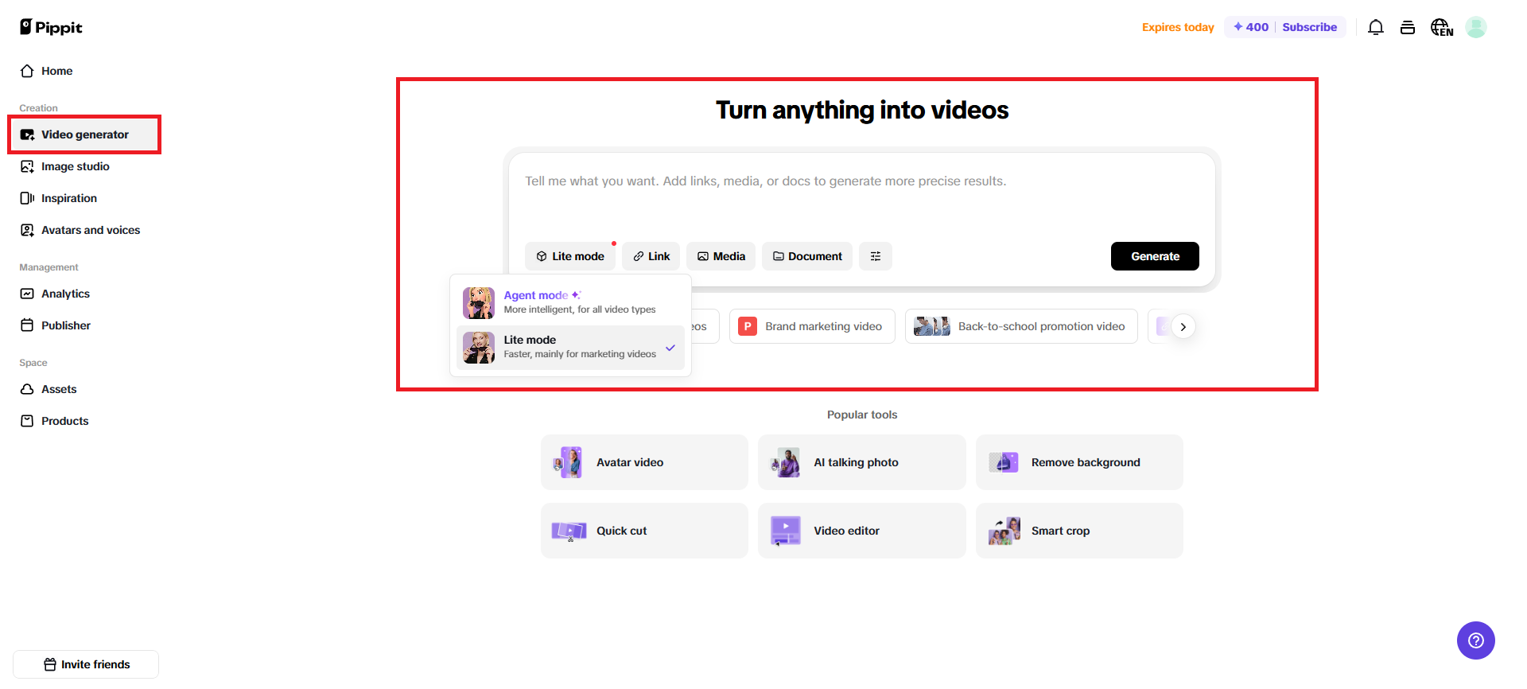Open Remove background tool
Viewport: 1527px width, 689px height.
pyautogui.click(x=1079, y=462)
